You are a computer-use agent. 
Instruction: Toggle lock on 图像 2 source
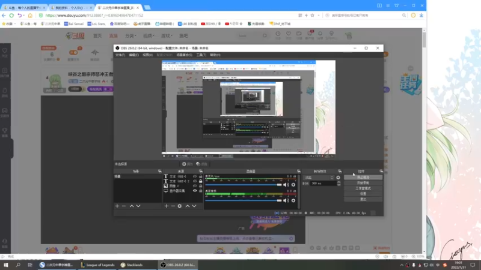click(x=201, y=186)
